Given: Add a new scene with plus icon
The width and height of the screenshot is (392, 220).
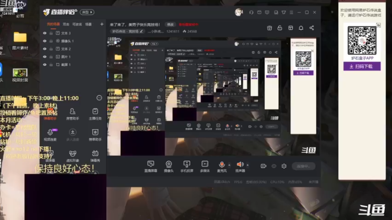Looking at the screenshot, I should (102, 24).
